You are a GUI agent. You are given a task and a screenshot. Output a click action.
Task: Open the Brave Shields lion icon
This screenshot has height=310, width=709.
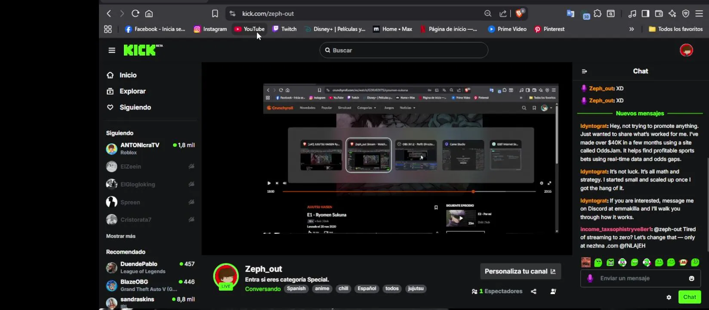519,13
